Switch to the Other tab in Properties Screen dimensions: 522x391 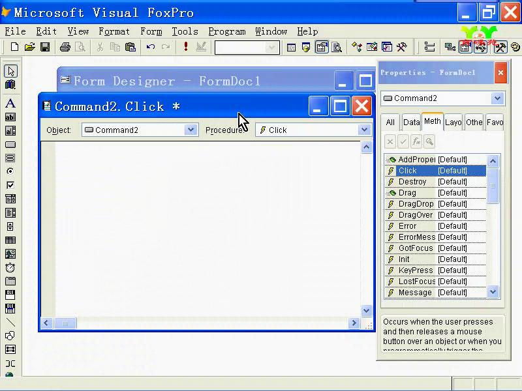click(x=474, y=123)
